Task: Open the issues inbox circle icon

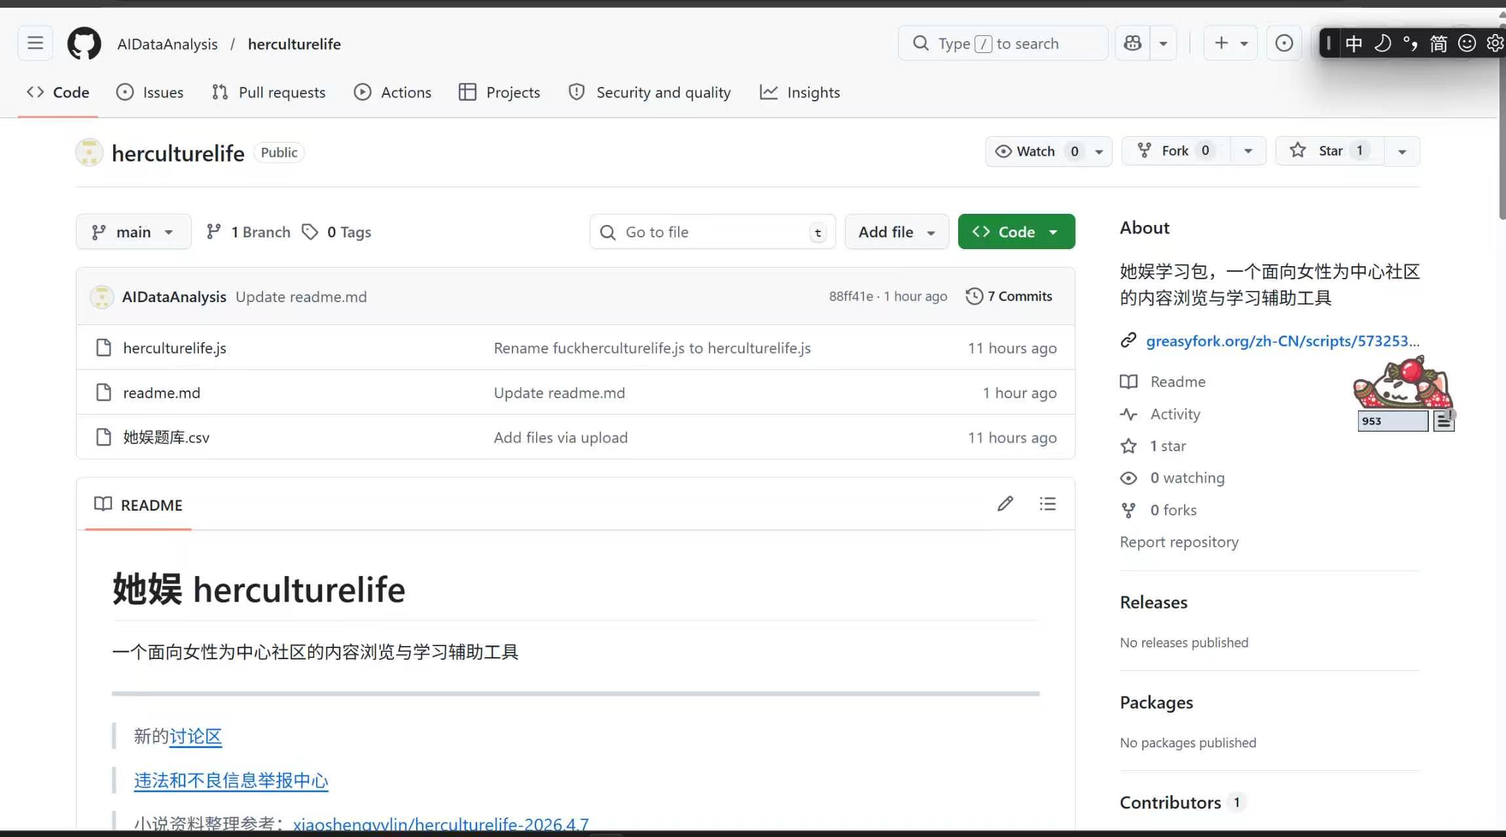Action: pos(1283,43)
